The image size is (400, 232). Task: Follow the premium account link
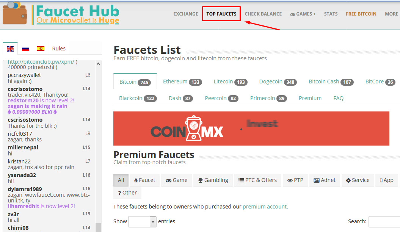click(265, 207)
